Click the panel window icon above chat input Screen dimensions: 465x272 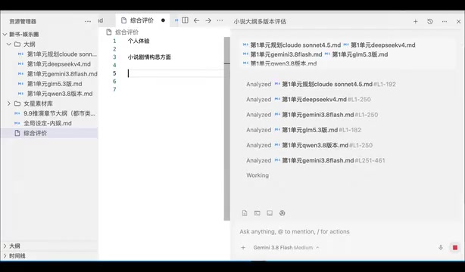(x=270, y=213)
